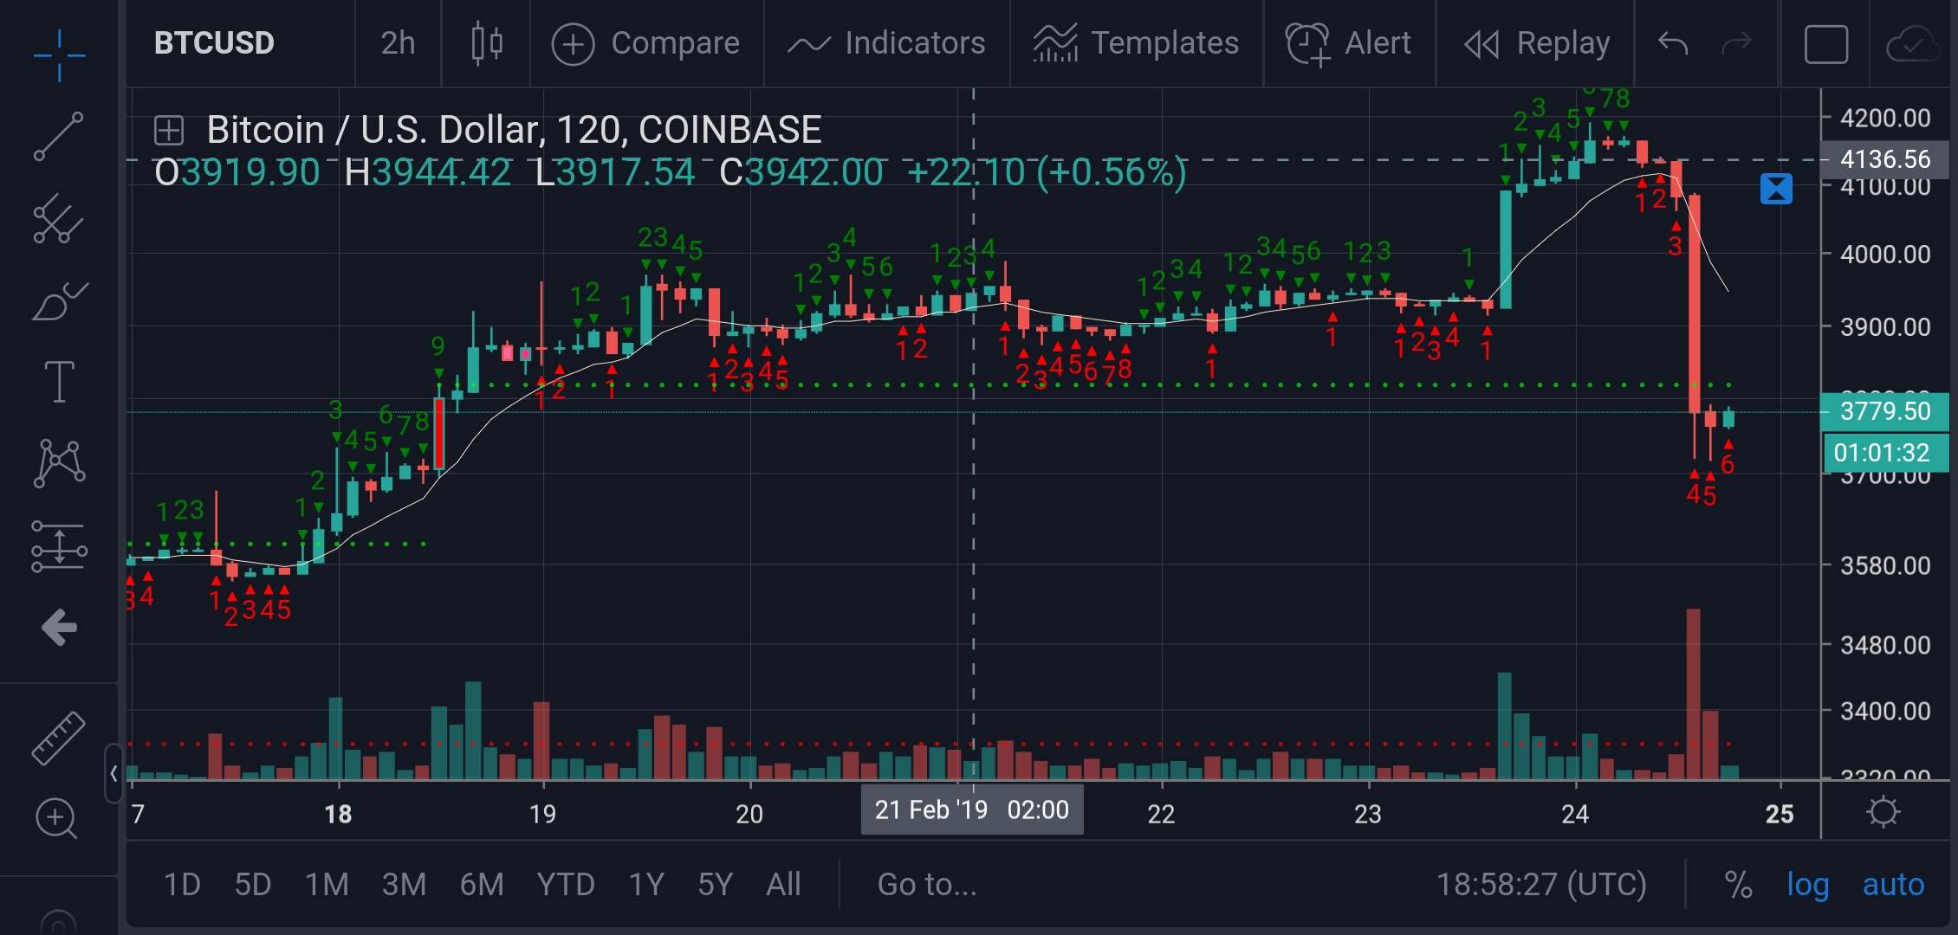The width and height of the screenshot is (1958, 935).
Task: Click the Go to... date link
Action: 926,885
